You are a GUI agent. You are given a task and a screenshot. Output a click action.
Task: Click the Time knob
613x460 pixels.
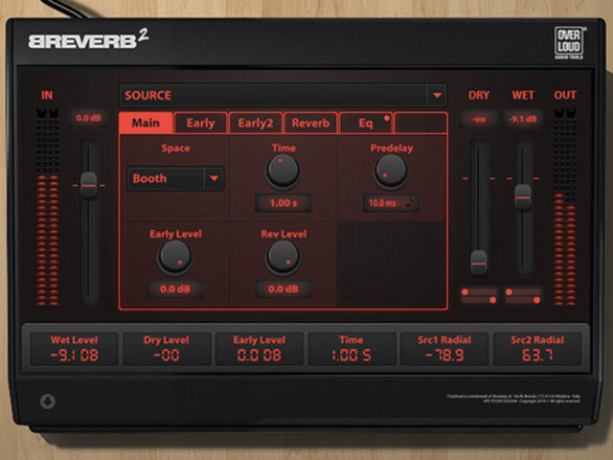[284, 171]
